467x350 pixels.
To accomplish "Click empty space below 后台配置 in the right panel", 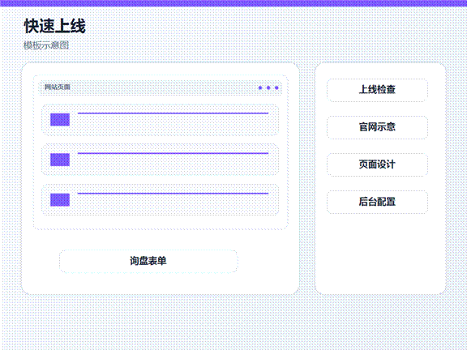I will pos(380,253).
